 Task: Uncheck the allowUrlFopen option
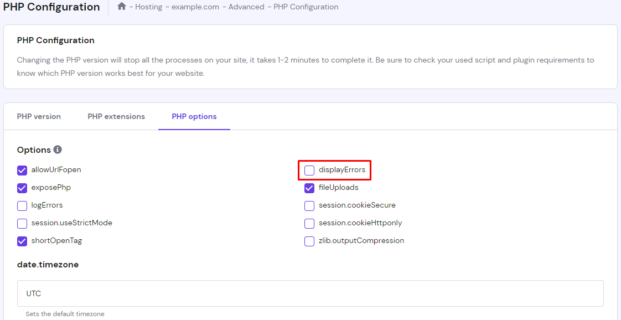[22, 170]
